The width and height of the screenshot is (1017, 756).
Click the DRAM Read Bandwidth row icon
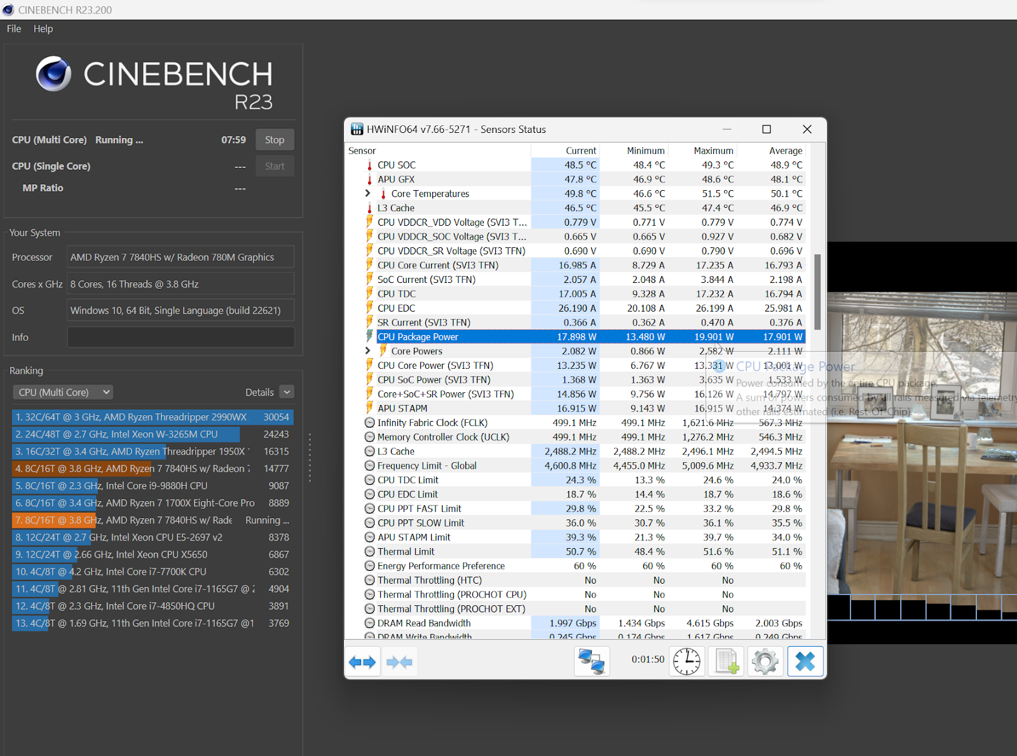click(x=369, y=623)
